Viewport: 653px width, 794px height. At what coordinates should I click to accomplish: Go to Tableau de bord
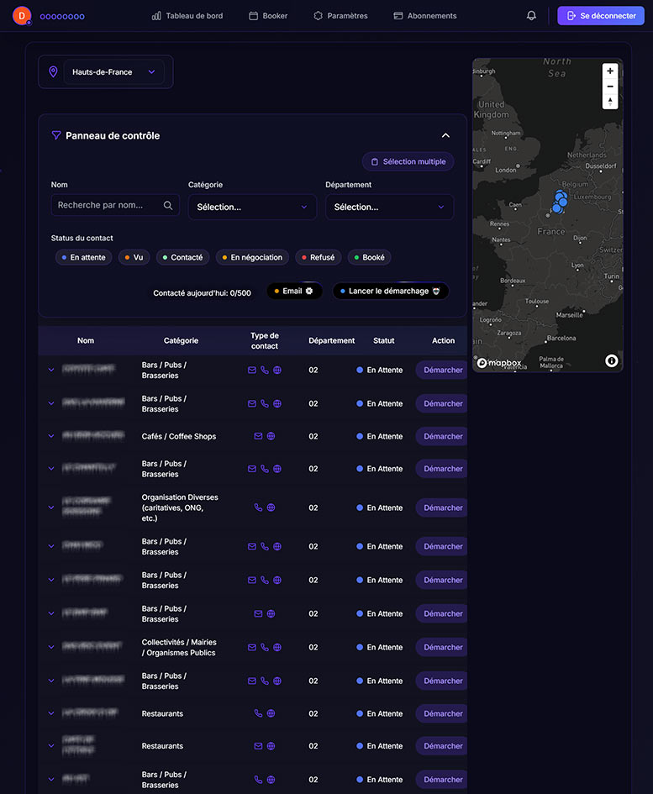(187, 16)
